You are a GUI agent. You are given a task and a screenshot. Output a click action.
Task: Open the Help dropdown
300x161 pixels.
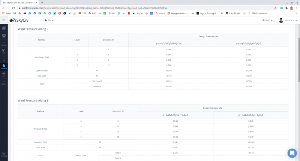tap(267, 20)
